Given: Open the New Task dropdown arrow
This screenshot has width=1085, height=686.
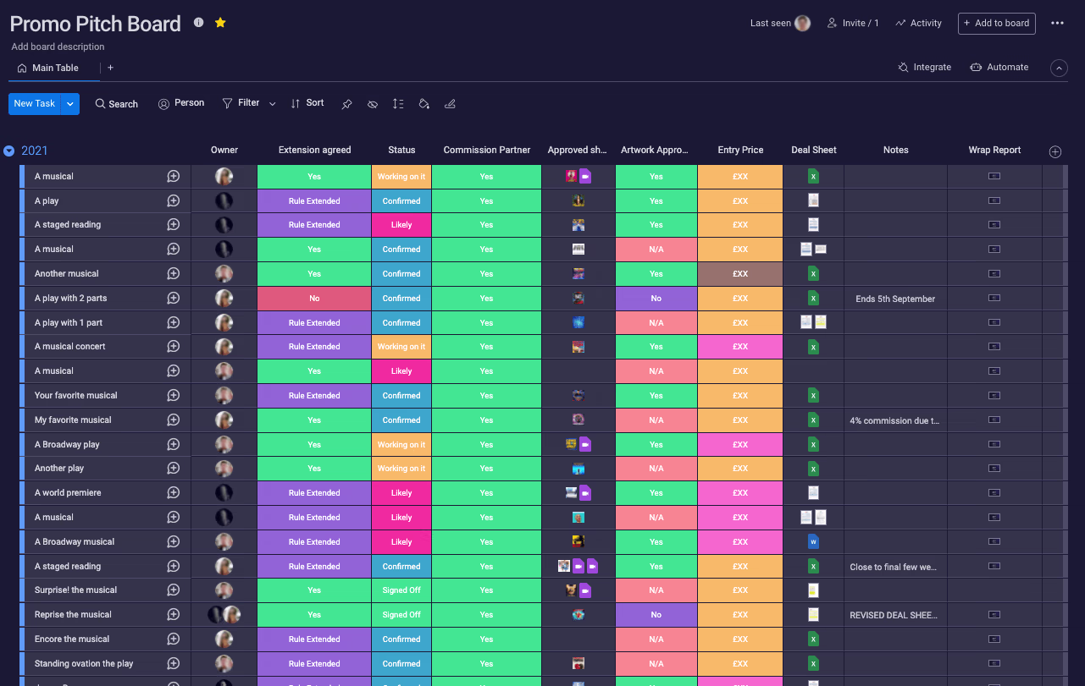Looking at the screenshot, I should (x=70, y=104).
